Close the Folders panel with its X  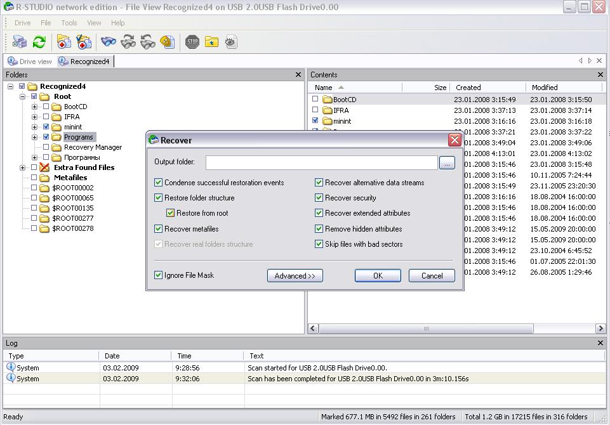[x=298, y=74]
